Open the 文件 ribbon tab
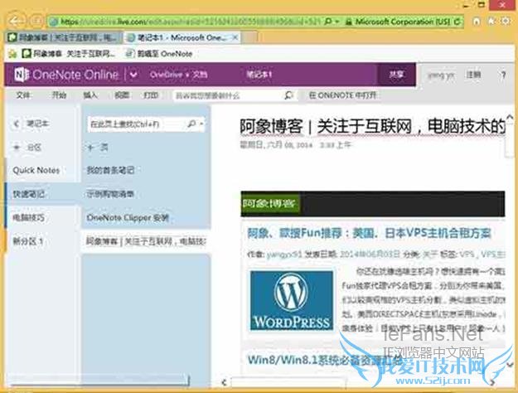 23,95
